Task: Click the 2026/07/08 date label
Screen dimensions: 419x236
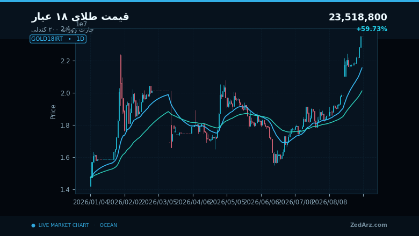Action: click(x=295, y=202)
